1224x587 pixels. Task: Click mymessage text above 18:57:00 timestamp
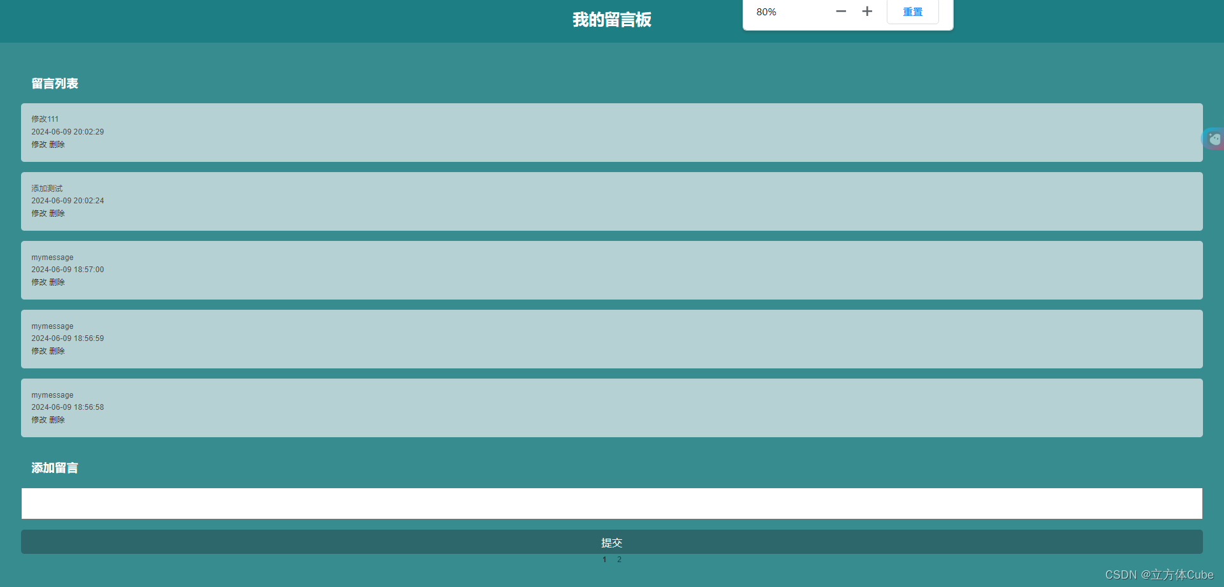(52, 257)
